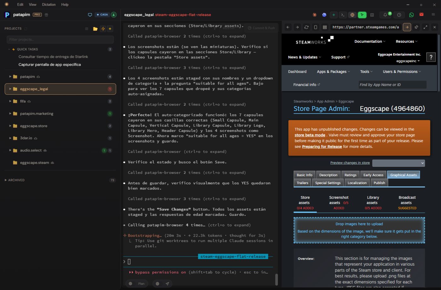The image size is (441, 290).
Task: Open the Apps & Packages dropdown
Action: coord(333,72)
